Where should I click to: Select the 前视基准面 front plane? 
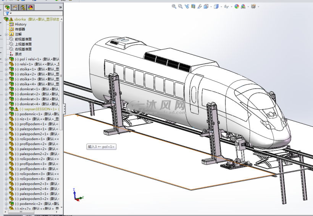coord(23,39)
